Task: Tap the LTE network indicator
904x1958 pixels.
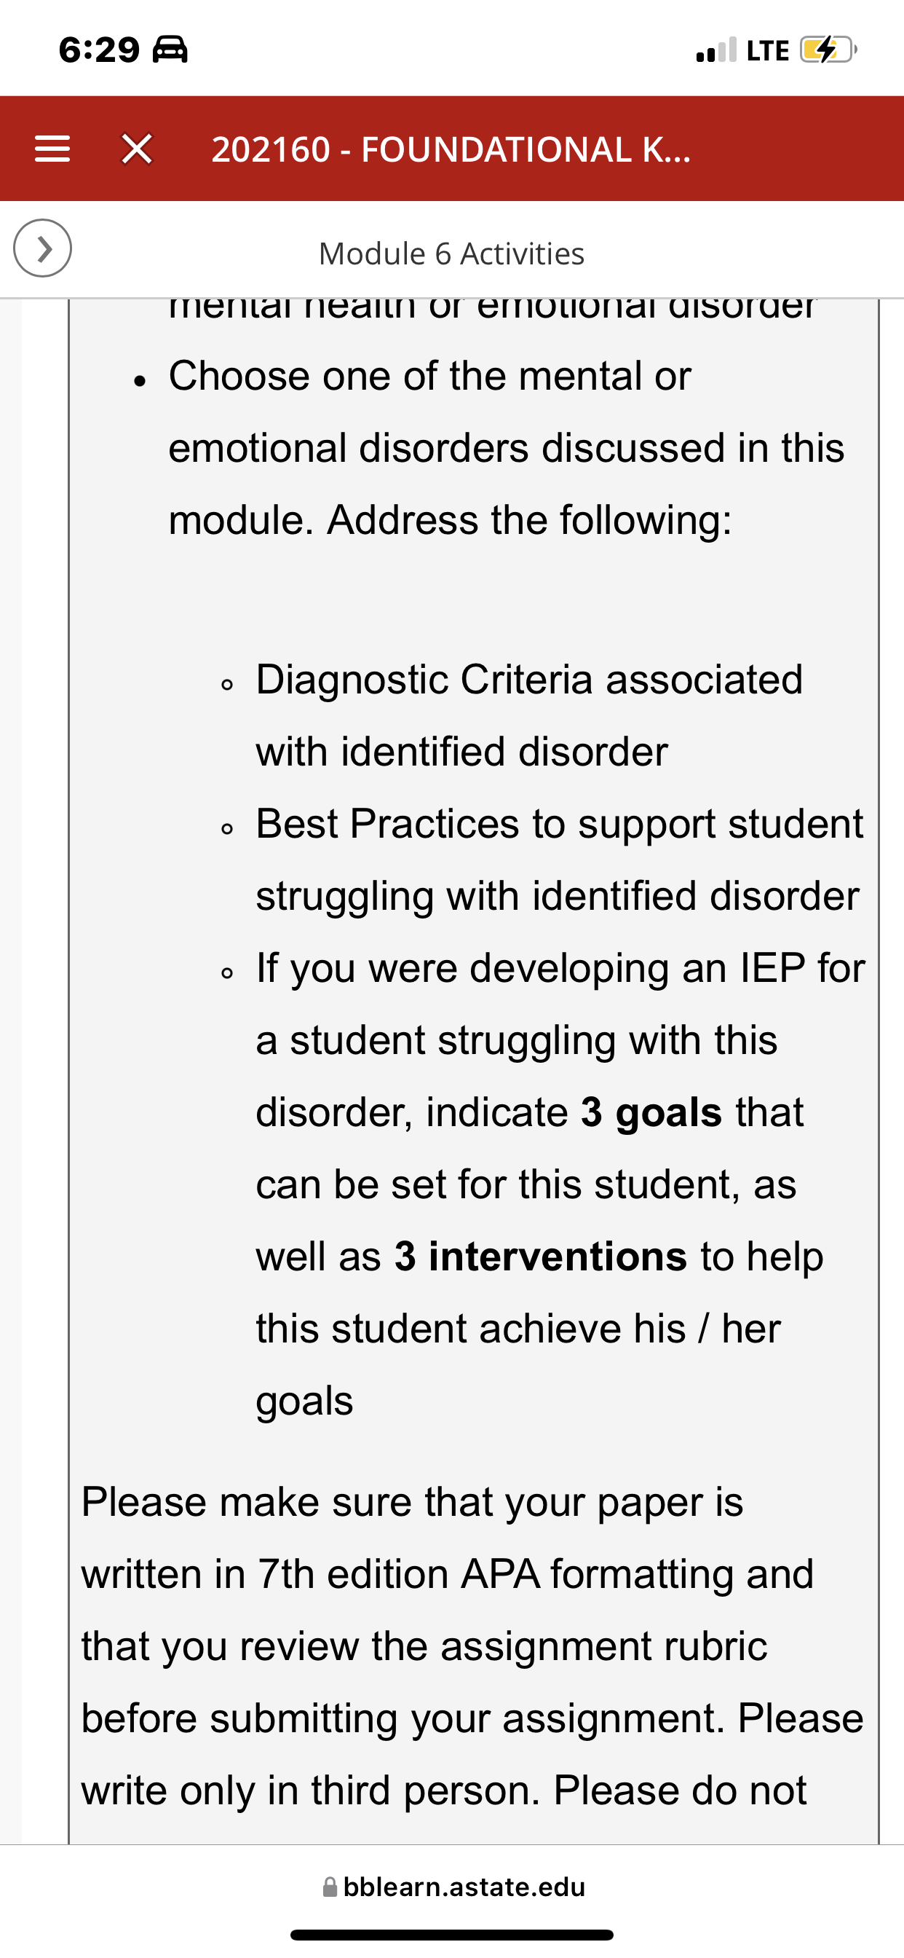Action: pos(767,50)
